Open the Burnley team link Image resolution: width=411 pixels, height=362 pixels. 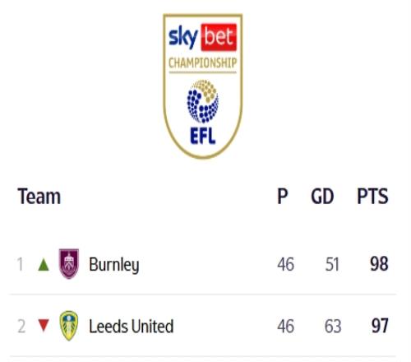(114, 265)
